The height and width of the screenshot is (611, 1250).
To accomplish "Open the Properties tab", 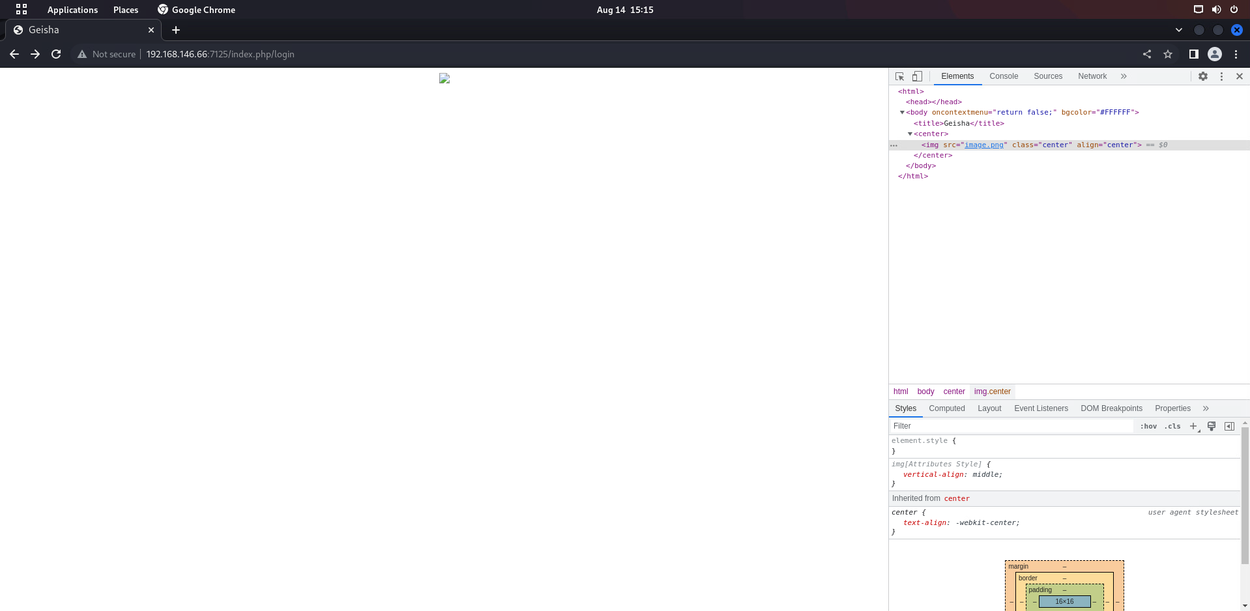I will [x=1172, y=408].
